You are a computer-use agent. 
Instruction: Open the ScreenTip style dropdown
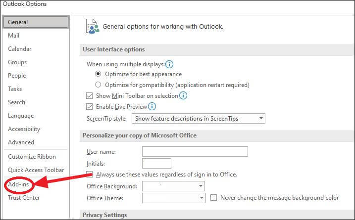click(199, 119)
